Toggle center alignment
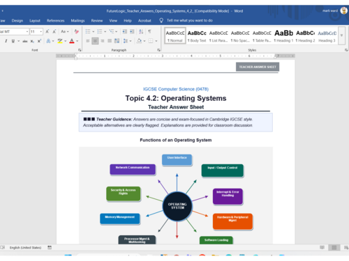This screenshot has width=349, height=261. tap(95, 41)
